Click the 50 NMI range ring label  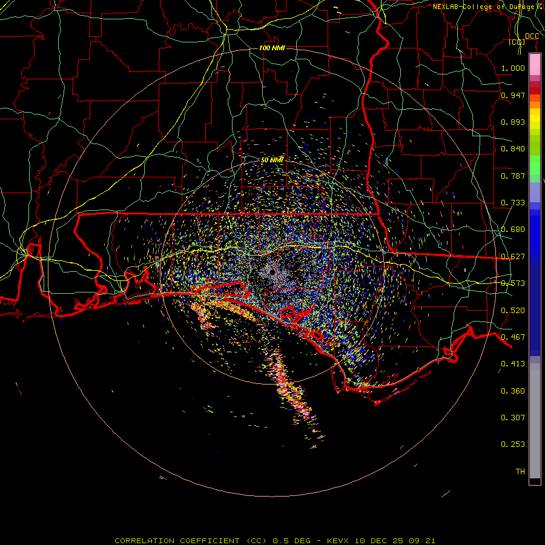(272, 160)
